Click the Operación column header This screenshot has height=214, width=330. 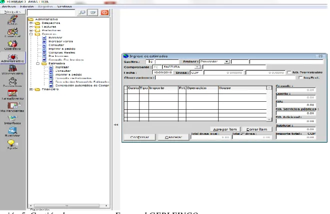(x=202, y=88)
